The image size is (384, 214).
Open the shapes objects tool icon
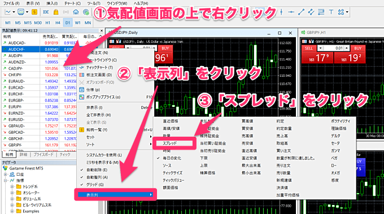click(x=341, y=12)
